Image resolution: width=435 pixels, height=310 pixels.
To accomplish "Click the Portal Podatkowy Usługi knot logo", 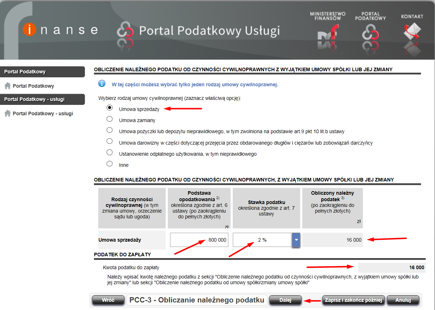I will (124, 30).
